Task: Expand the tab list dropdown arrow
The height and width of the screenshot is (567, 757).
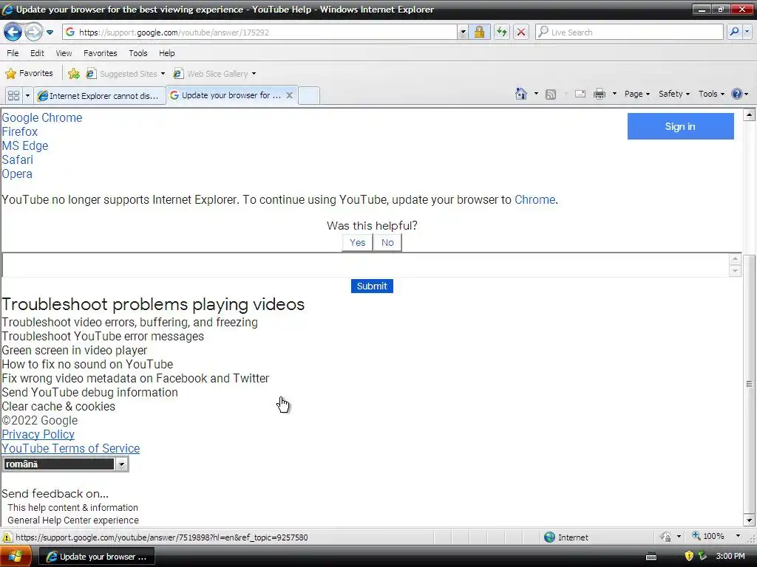Action: 27,95
